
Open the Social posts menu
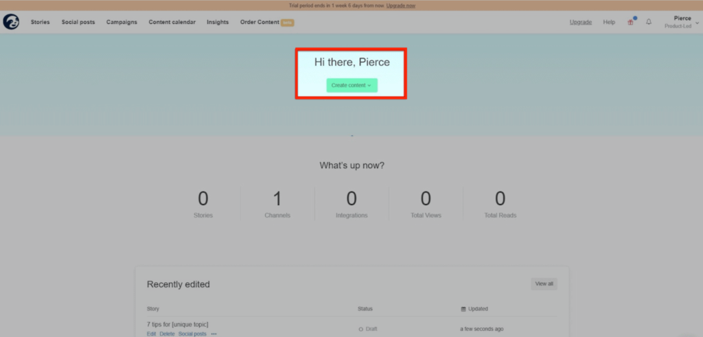[x=78, y=22]
